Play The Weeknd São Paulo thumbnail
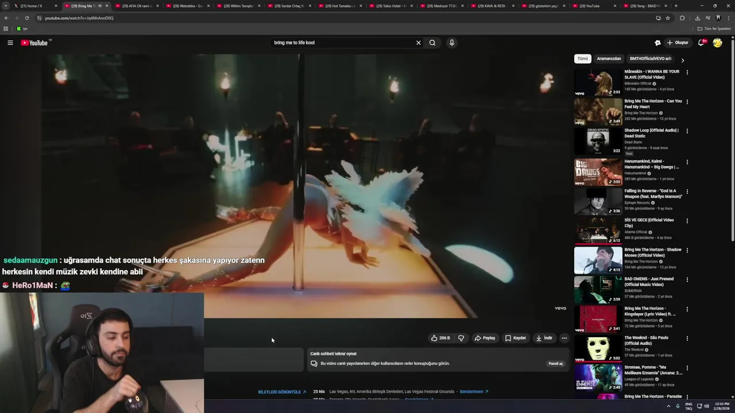735x413 pixels. (598, 348)
